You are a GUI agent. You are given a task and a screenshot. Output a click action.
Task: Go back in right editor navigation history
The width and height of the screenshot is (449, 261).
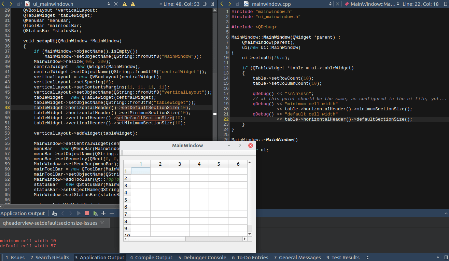pos(222,4)
